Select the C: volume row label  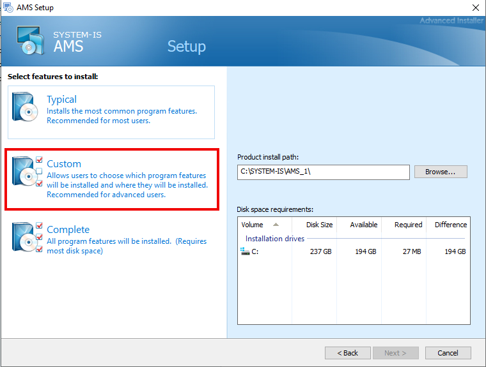point(255,251)
